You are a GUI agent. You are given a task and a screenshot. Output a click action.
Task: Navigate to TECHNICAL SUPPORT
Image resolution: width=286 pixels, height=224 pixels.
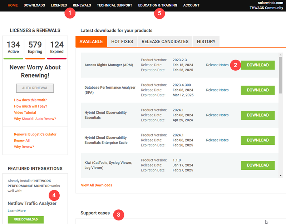[114, 5]
